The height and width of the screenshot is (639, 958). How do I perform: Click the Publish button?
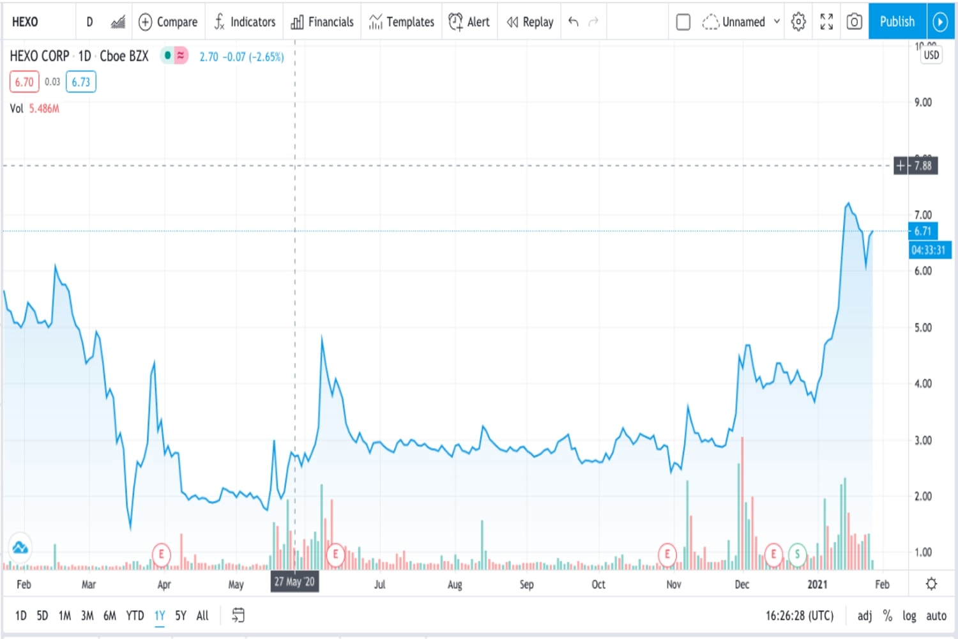897,22
